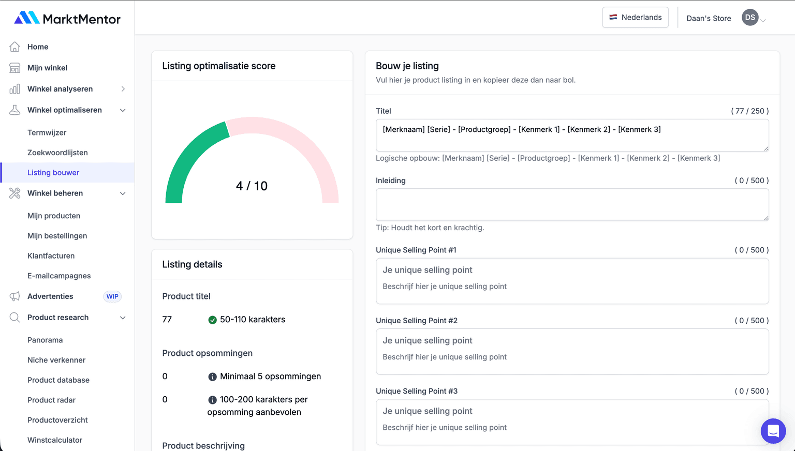Open the Intercom chat bubble
This screenshot has height=451, width=795.
[x=773, y=431]
